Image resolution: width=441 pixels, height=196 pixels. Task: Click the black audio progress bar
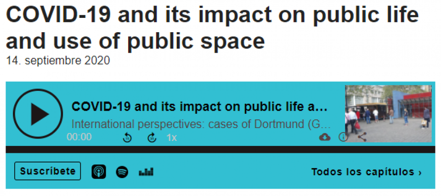coord(220,150)
